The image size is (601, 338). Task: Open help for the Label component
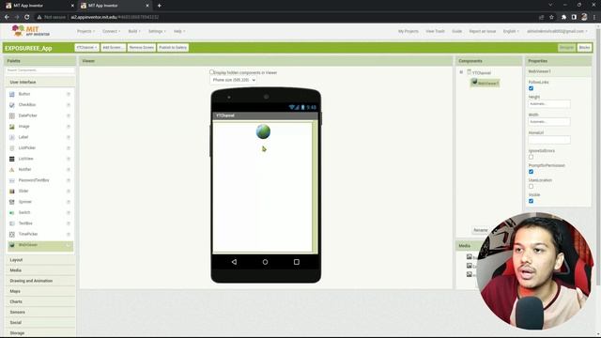click(x=69, y=137)
